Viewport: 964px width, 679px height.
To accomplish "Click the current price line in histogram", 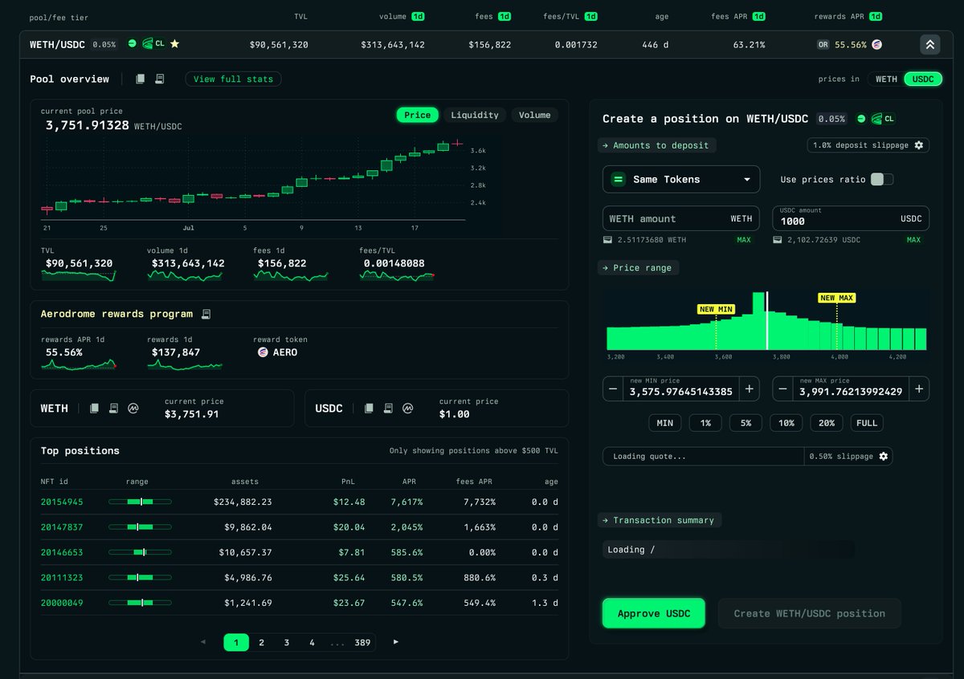I will [x=767, y=320].
